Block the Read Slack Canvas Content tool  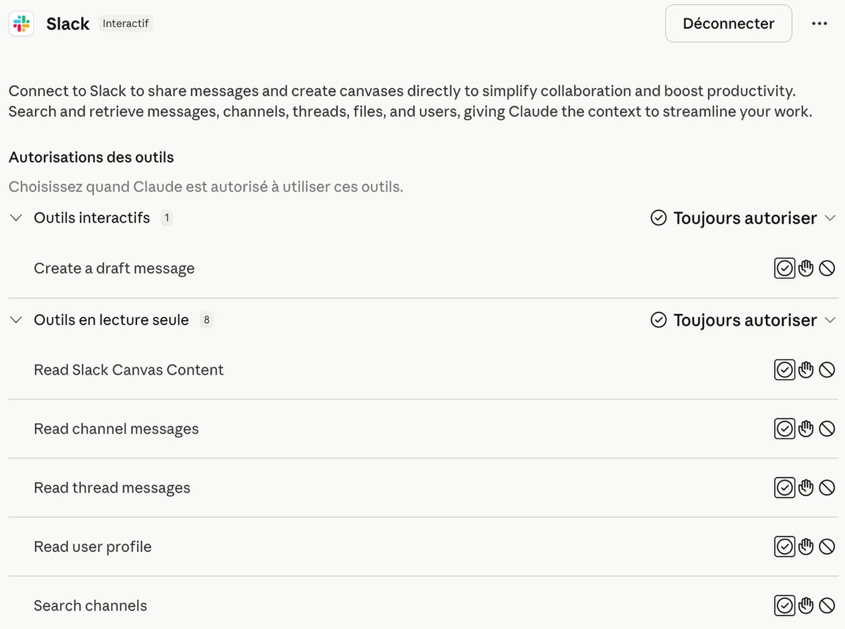point(826,370)
